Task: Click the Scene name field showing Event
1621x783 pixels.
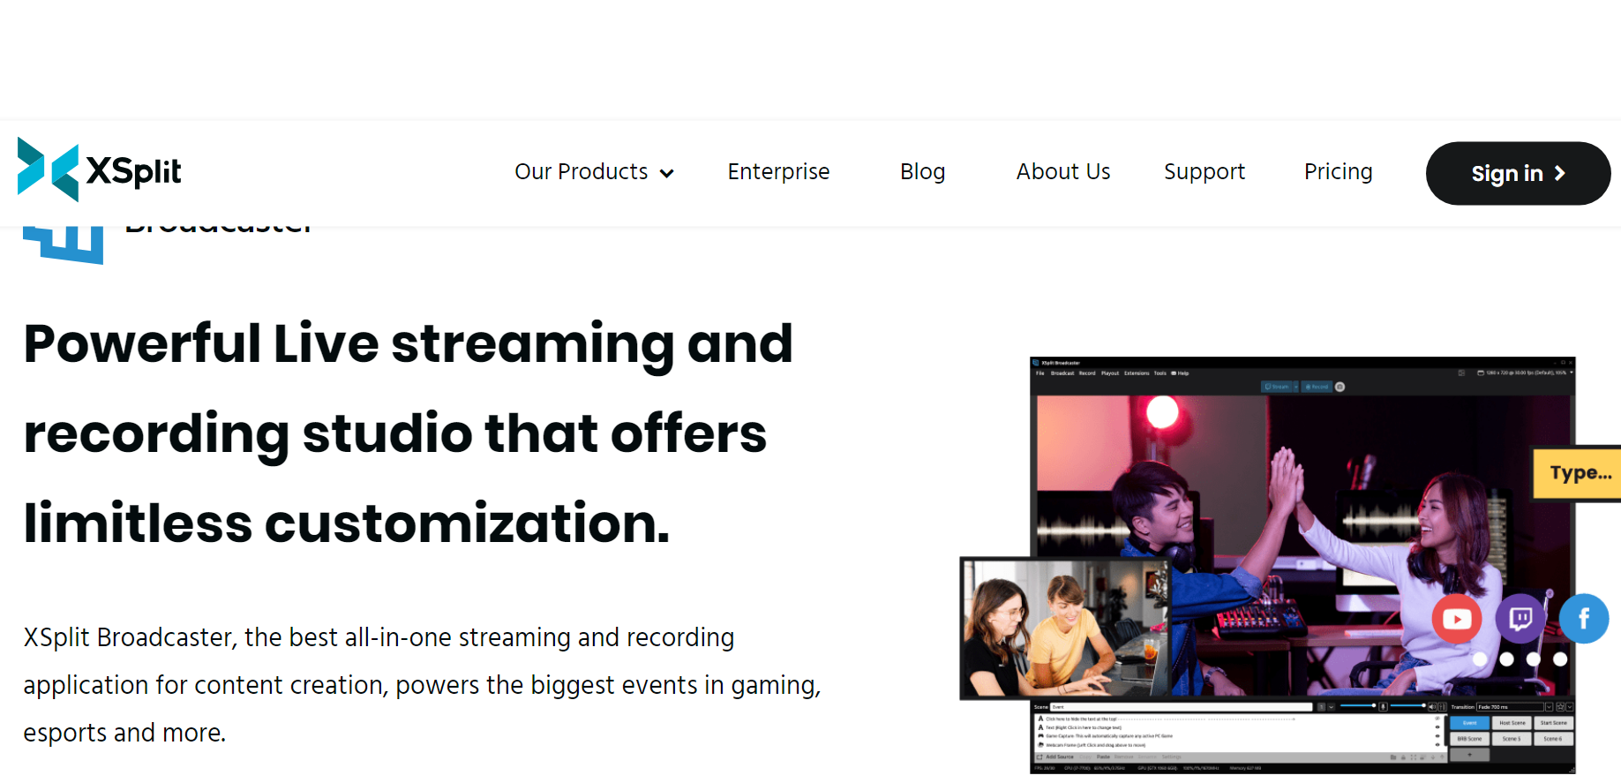Action: pyautogui.click(x=1181, y=707)
